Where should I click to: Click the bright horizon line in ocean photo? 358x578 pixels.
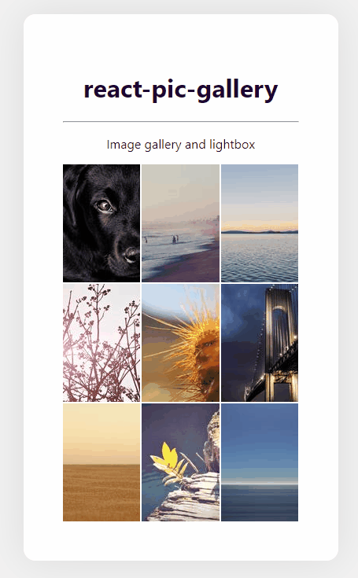pos(260,483)
